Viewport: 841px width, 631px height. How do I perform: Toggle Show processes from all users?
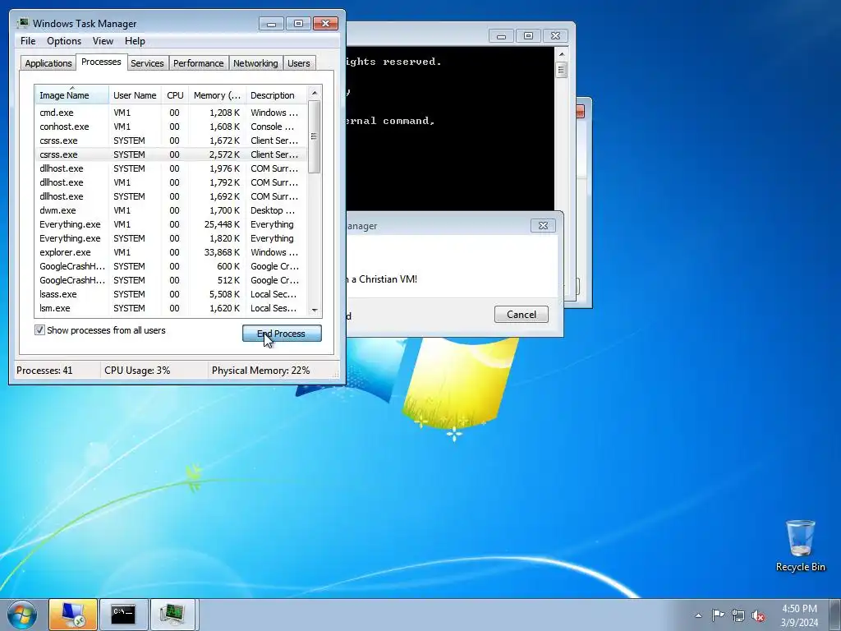pos(39,330)
